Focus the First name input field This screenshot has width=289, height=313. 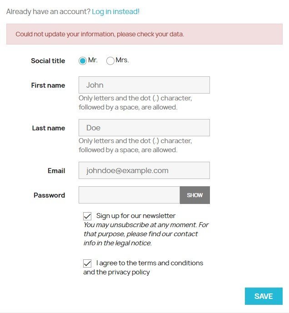click(x=144, y=85)
